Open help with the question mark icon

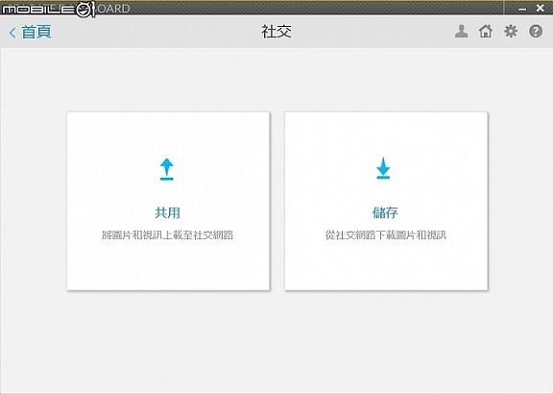point(536,32)
